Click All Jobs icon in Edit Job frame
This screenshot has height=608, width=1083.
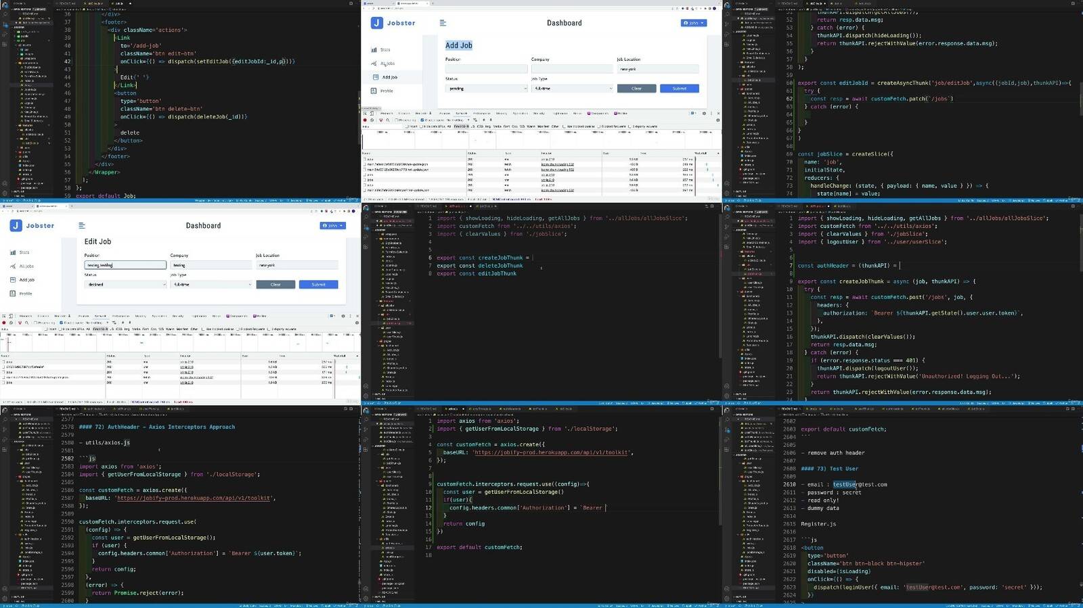point(13,266)
